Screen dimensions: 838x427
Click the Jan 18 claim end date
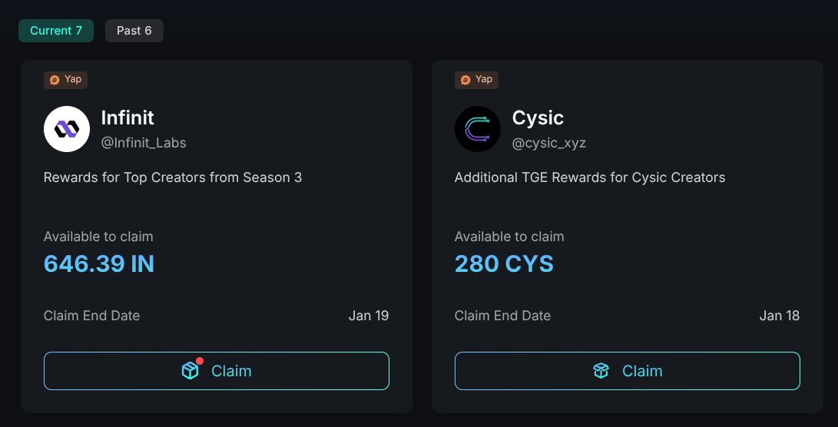click(x=780, y=316)
